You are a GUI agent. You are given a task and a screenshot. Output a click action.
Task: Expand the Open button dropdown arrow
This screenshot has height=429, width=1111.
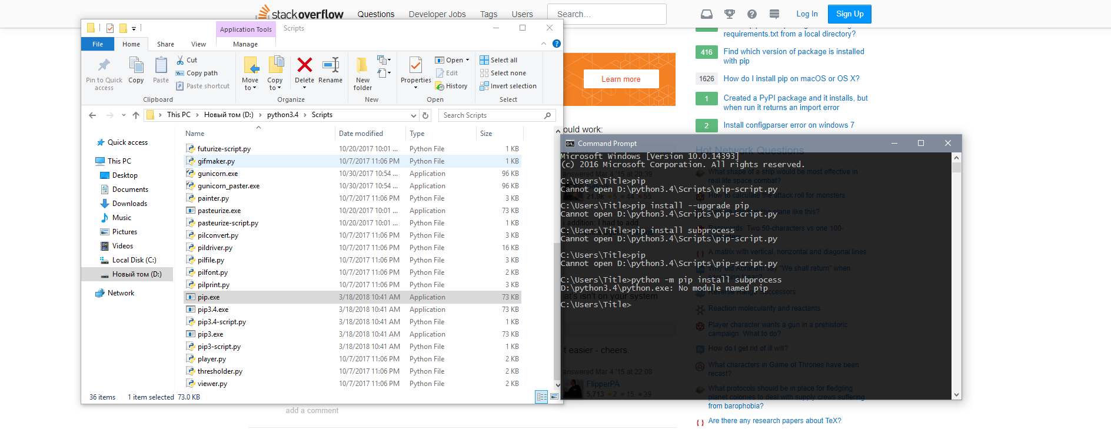pyautogui.click(x=467, y=60)
